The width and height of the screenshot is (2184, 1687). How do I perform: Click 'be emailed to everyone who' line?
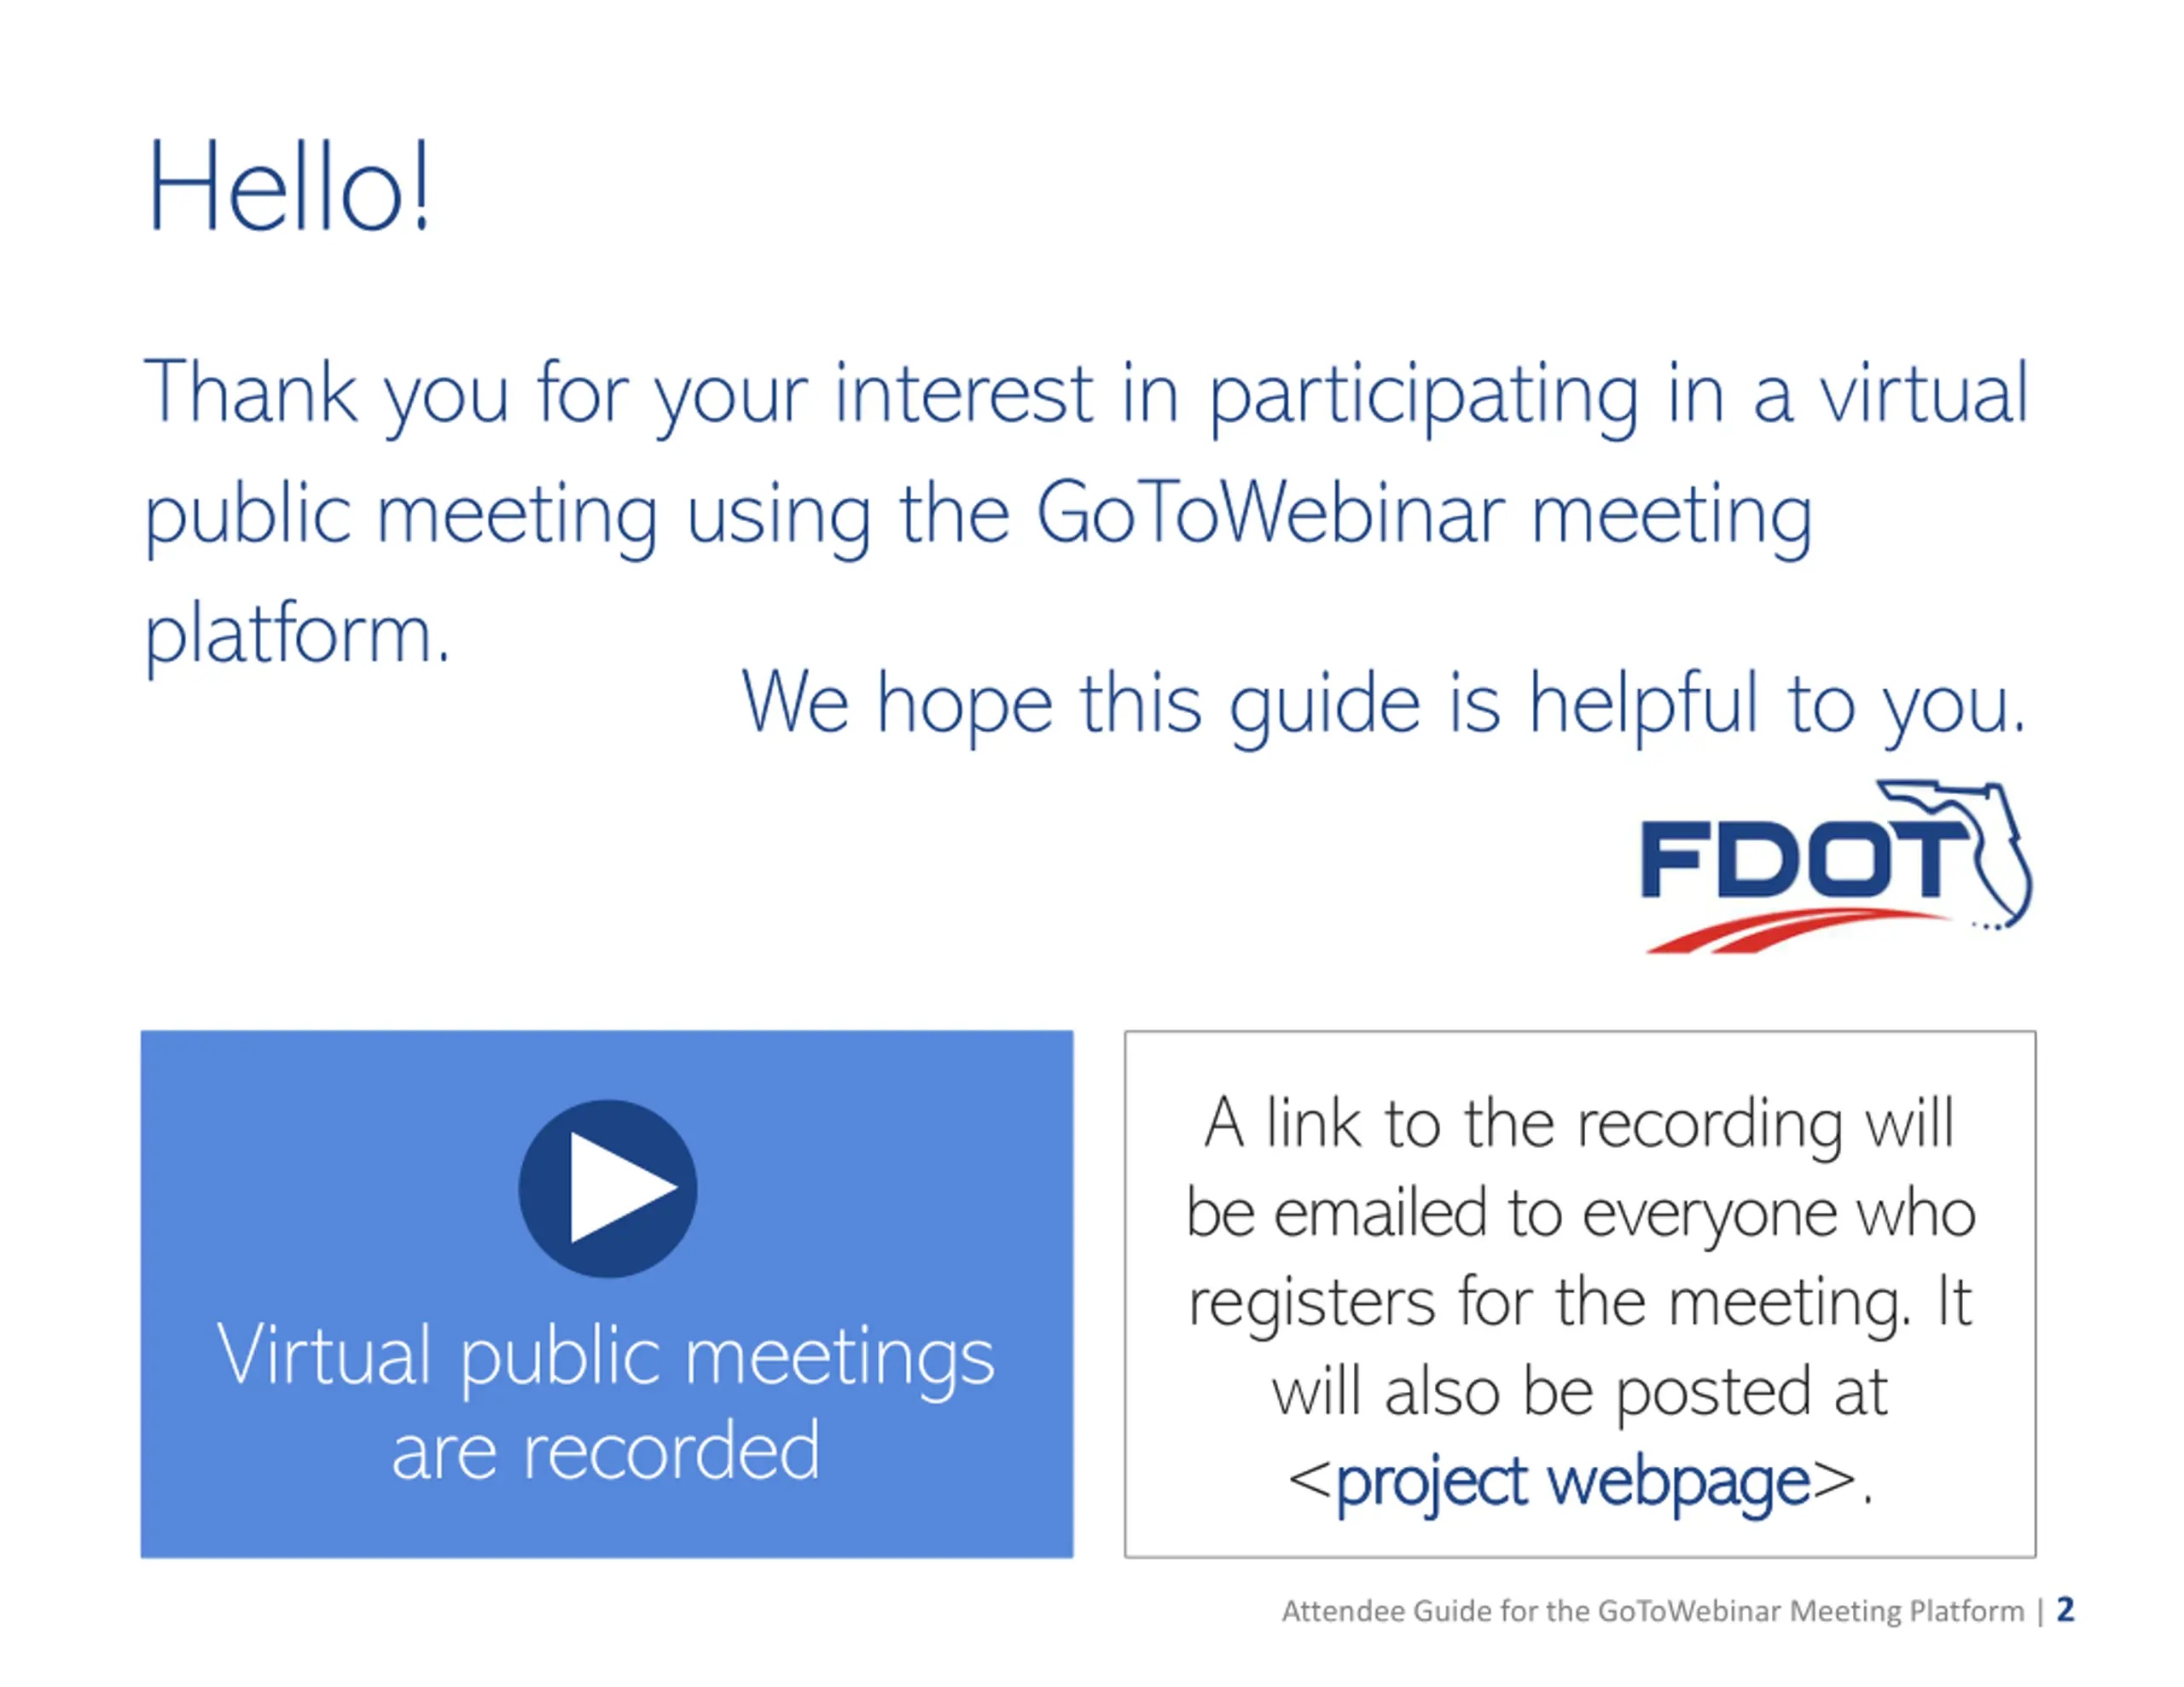(x=1580, y=1213)
